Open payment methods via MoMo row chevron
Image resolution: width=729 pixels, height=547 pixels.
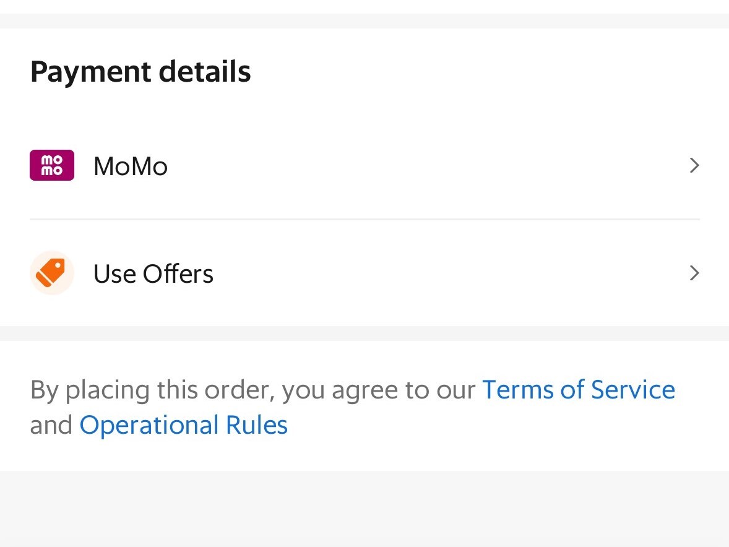(694, 165)
